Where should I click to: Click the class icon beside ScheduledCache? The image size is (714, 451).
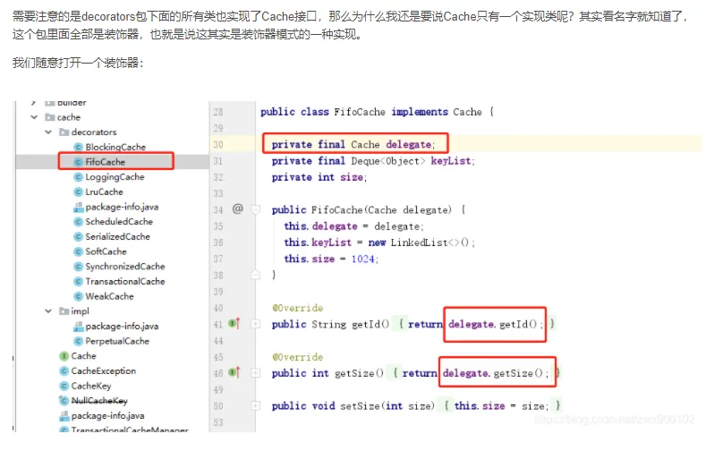[79, 221]
